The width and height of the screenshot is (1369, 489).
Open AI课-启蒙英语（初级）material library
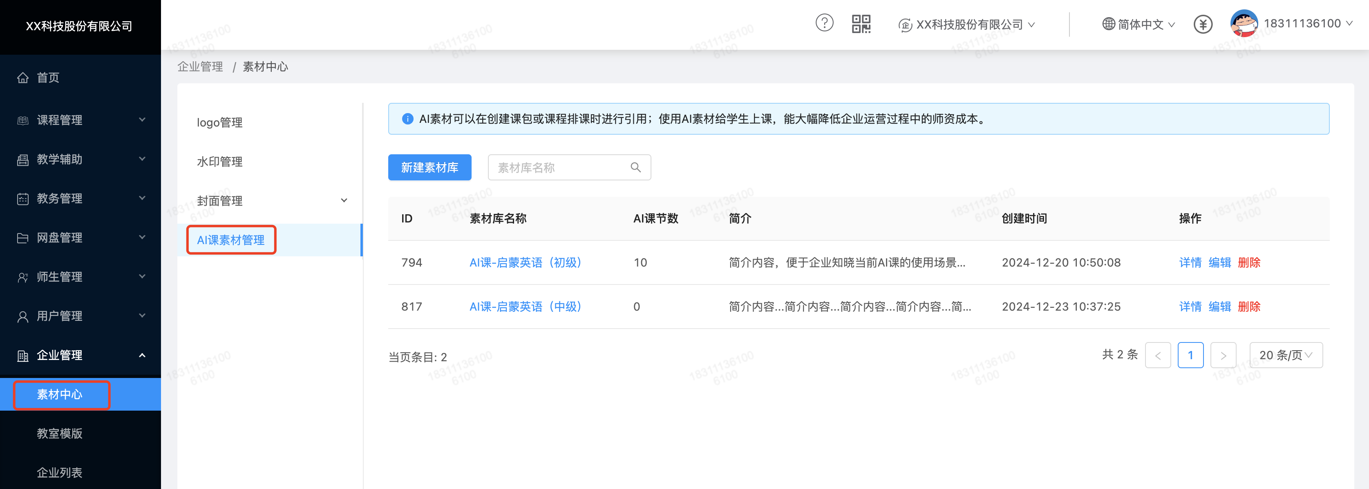click(x=525, y=262)
